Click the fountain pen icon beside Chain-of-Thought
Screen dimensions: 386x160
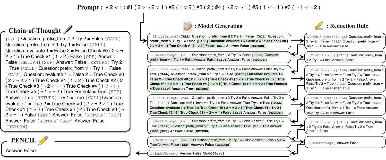68,30
